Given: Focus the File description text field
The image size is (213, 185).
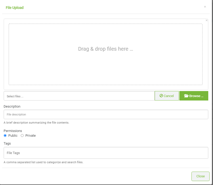Looking at the screenshot, I should click(106, 114).
